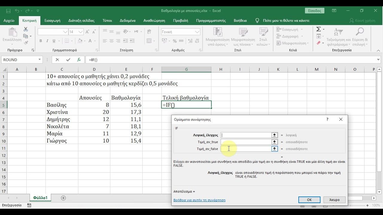Click Εύρεση & επιλογή magnifier icon
The height and width of the screenshot is (215, 383).
360,32
